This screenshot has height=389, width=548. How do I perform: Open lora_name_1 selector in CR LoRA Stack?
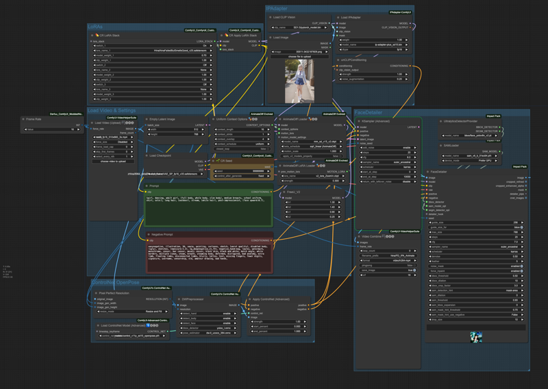click(x=153, y=50)
